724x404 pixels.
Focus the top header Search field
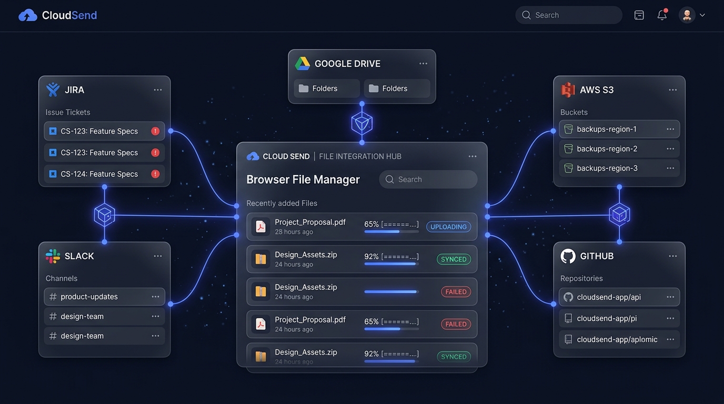point(569,15)
